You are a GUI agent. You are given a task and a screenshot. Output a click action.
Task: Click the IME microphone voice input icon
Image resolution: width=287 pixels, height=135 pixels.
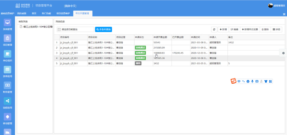pos(253,82)
